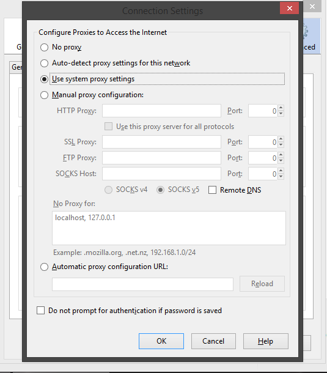This screenshot has height=373, width=327.
Task: Increase SSL Proxy port with up arrow
Action: point(281,139)
